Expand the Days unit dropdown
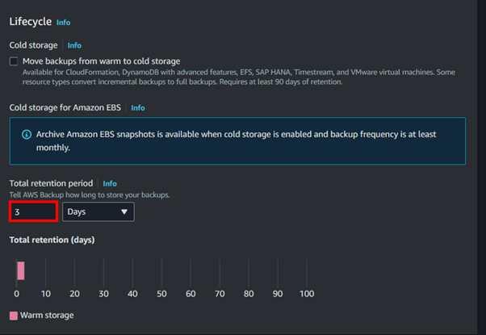486x335 pixels. click(98, 211)
